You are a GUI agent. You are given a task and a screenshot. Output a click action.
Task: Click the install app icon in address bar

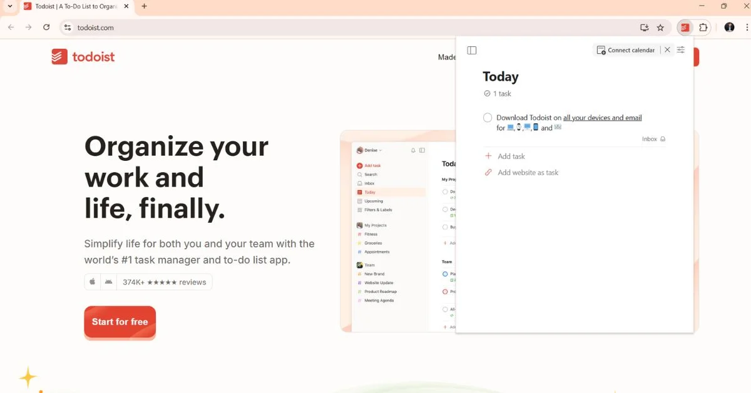tap(644, 28)
